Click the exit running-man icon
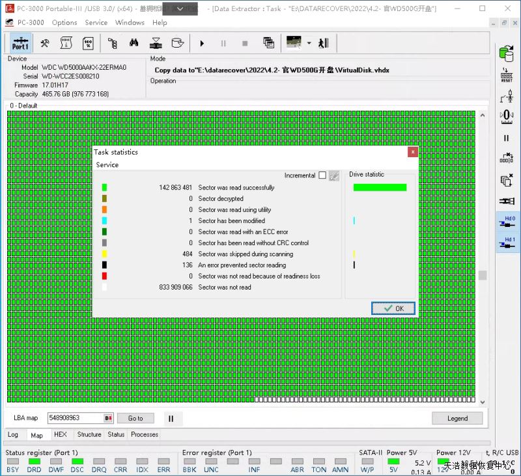This screenshot has height=476, width=521. (x=324, y=43)
